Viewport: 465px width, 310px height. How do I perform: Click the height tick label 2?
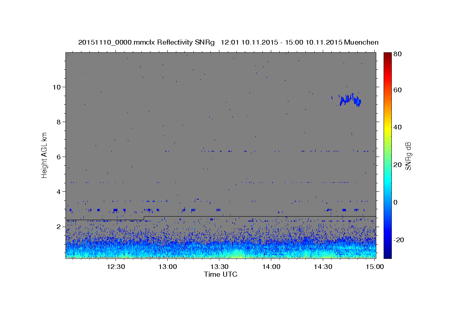coord(59,227)
